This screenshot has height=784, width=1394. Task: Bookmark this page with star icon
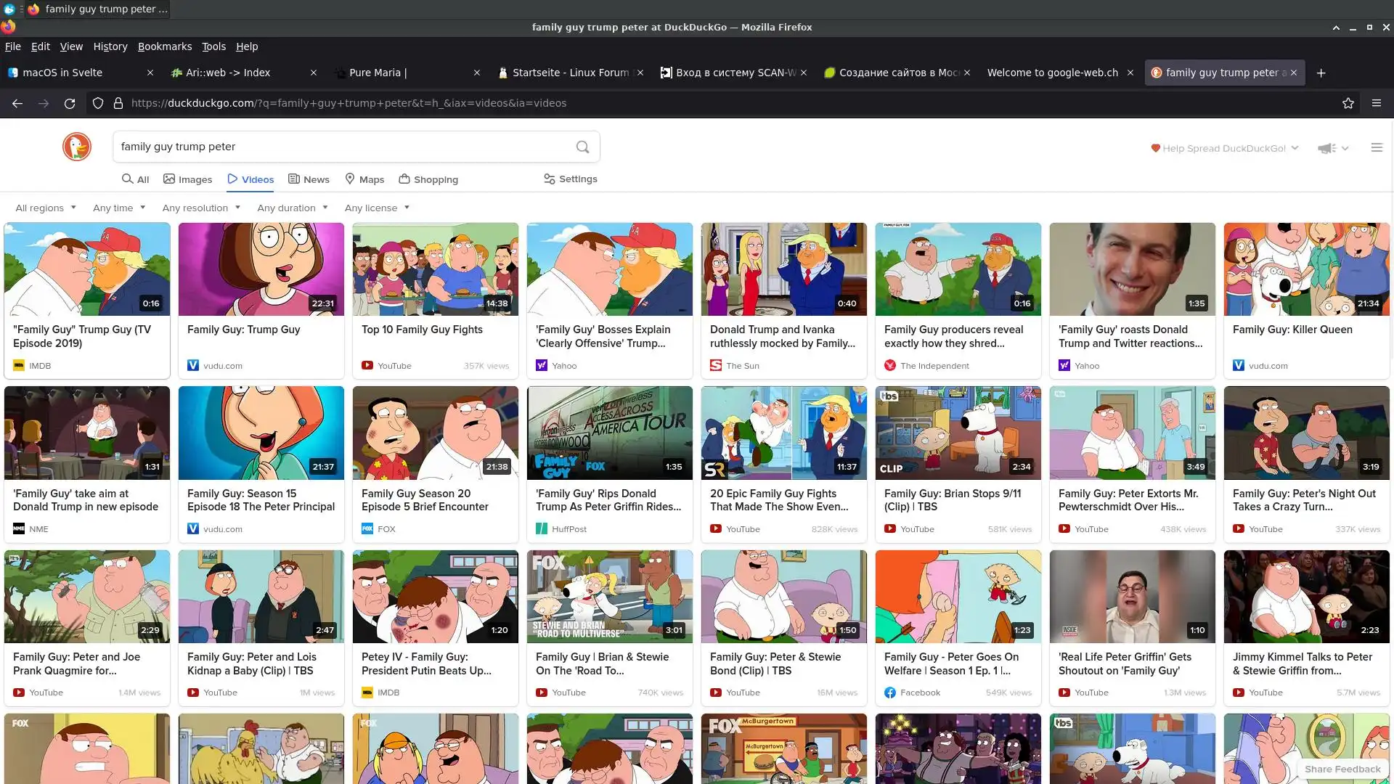click(x=1348, y=103)
